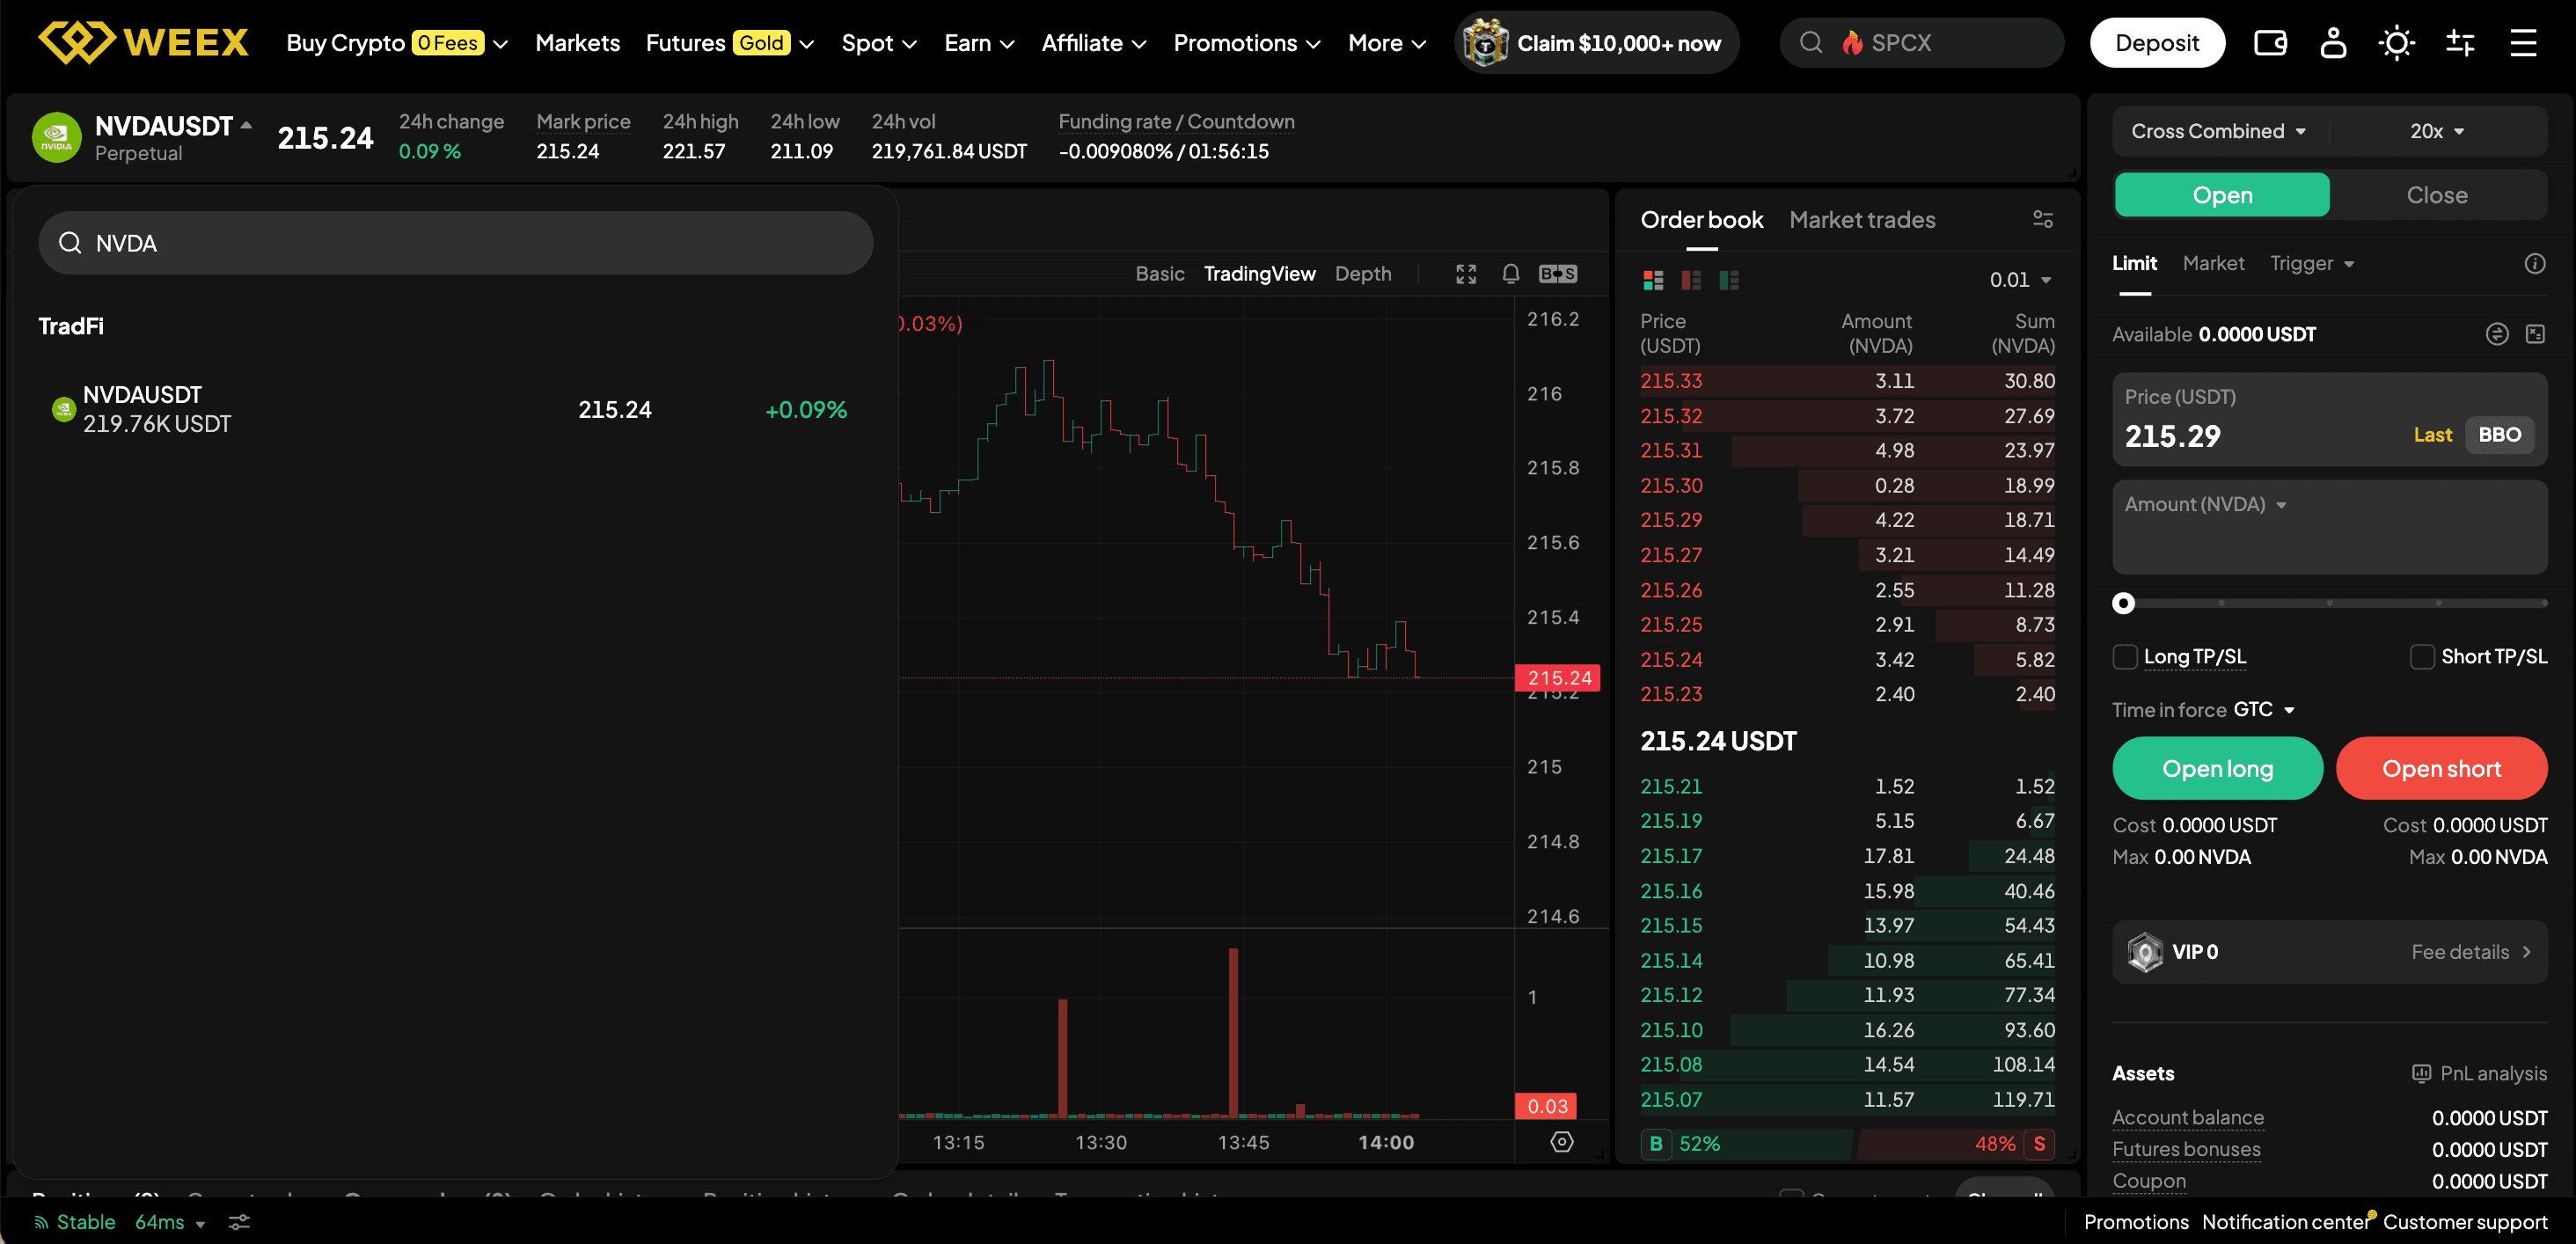The height and width of the screenshot is (1244, 2576).
Task: Open Cross Combined margin mode dropdown
Action: (2218, 131)
